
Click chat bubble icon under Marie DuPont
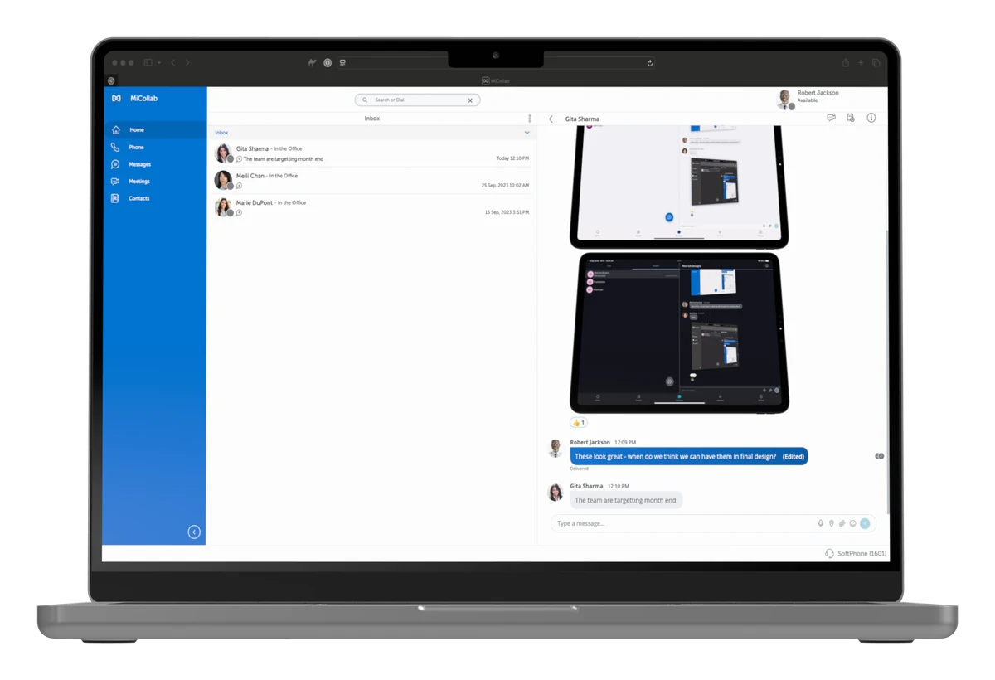[x=240, y=212]
